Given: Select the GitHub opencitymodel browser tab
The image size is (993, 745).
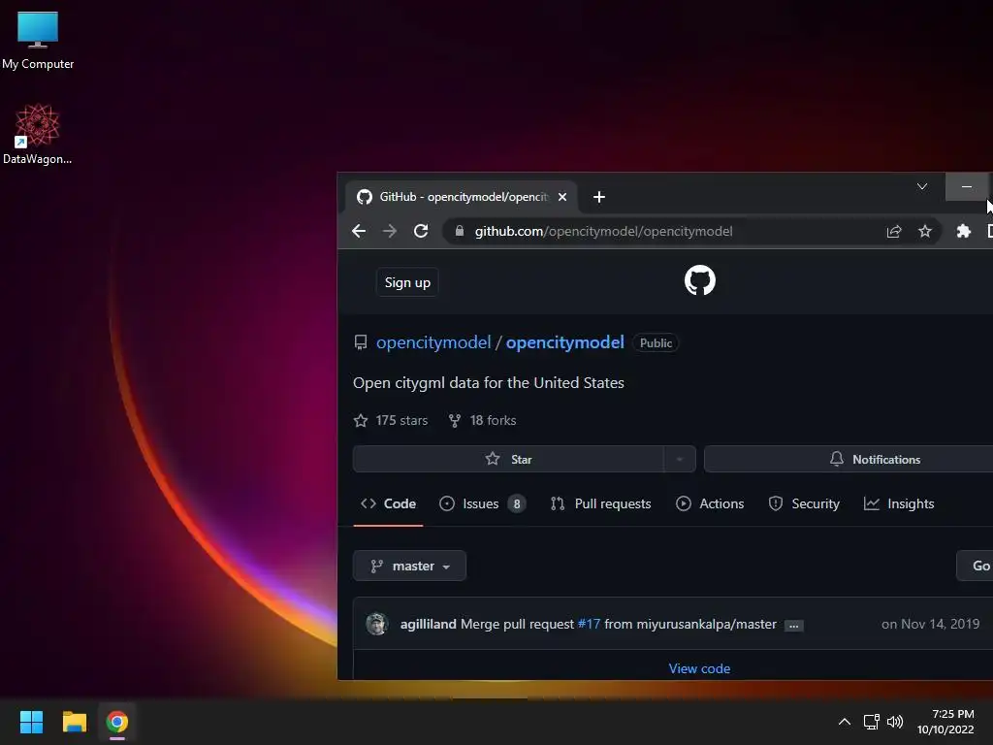Looking at the screenshot, I should coord(461,197).
